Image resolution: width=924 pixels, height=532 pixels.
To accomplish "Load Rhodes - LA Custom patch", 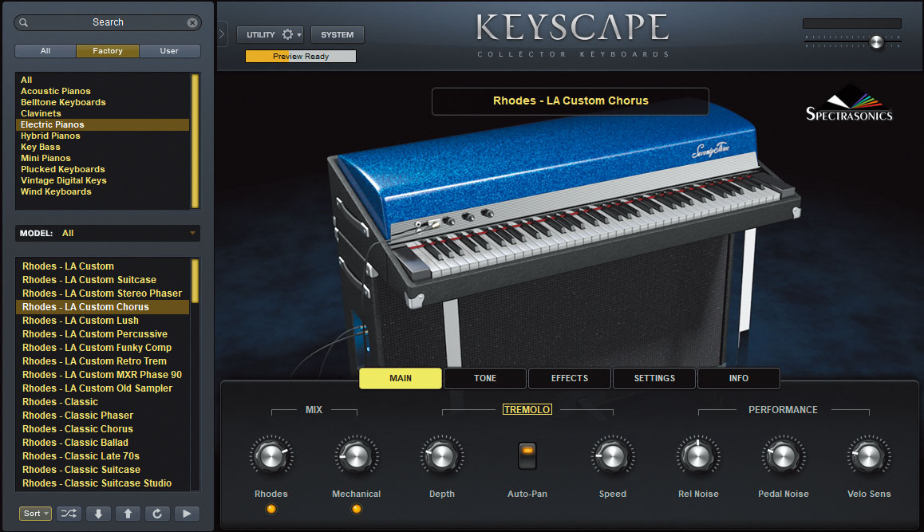I will pyautogui.click(x=103, y=266).
